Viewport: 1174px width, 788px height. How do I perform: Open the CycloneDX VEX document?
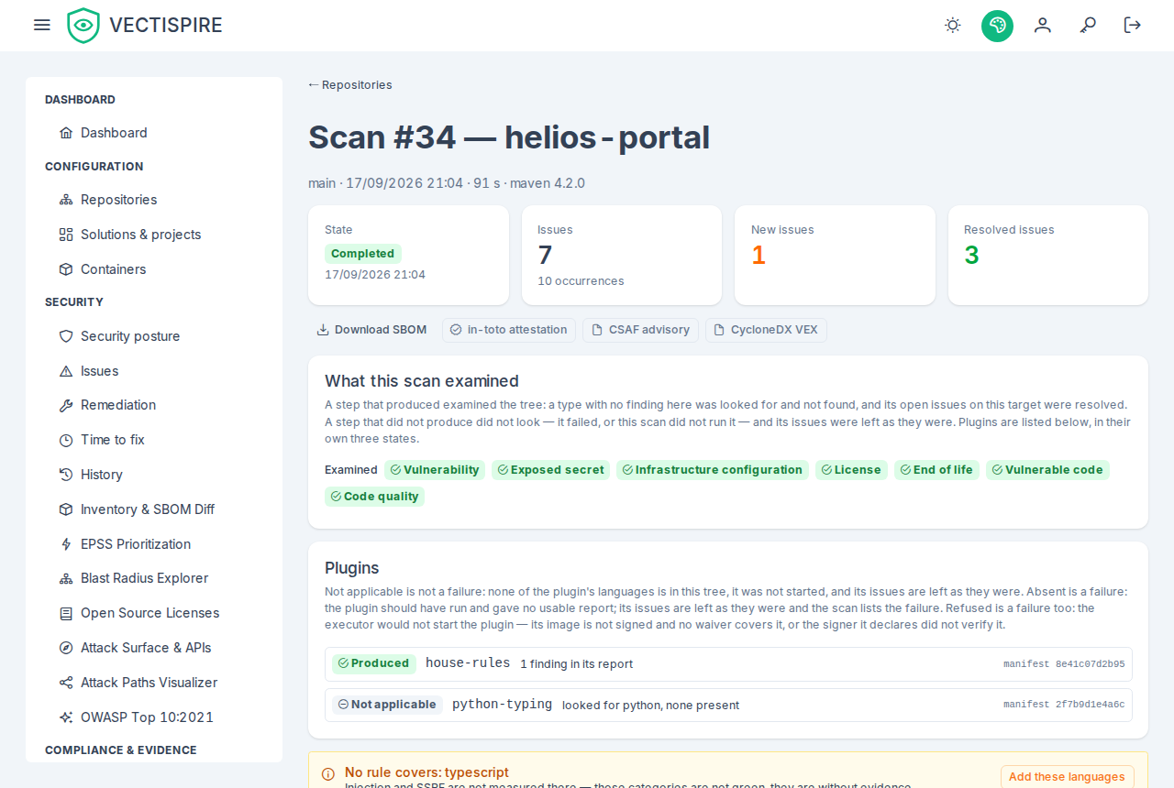point(766,330)
